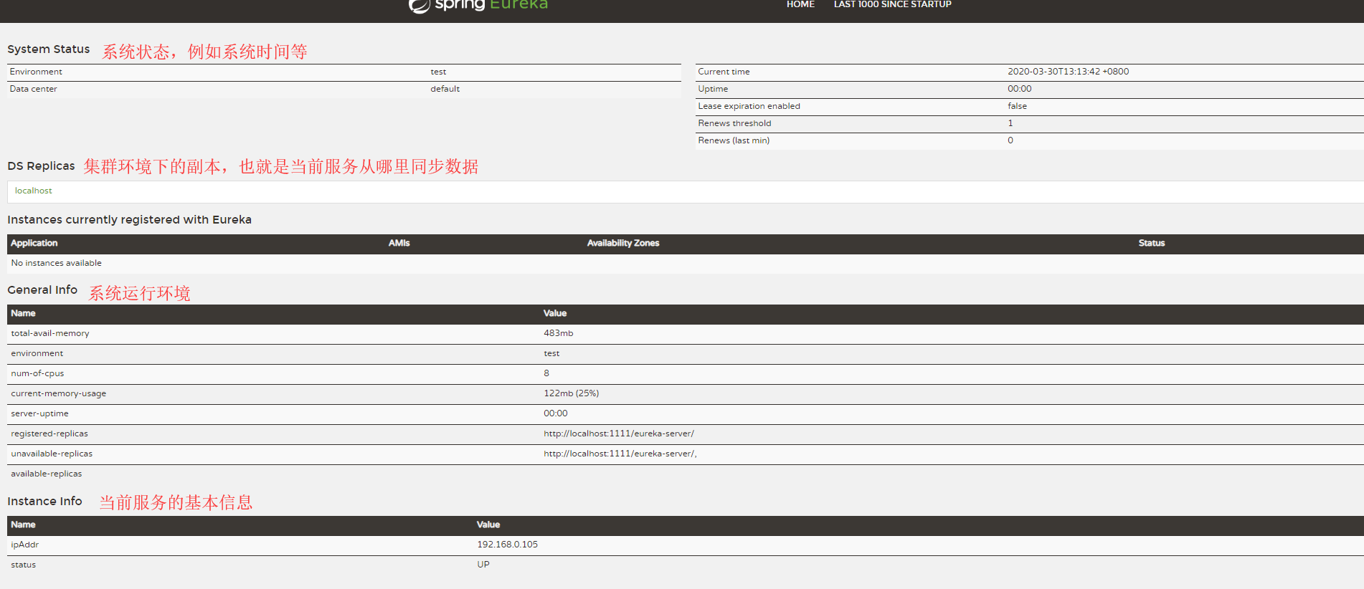The width and height of the screenshot is (1364, 589).
Task: Select the timestamp 2020-03-30T13:13:42 +0800
Action: [x=1068, y=72]
